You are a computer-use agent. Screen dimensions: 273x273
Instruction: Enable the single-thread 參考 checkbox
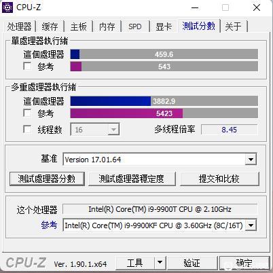27,67
